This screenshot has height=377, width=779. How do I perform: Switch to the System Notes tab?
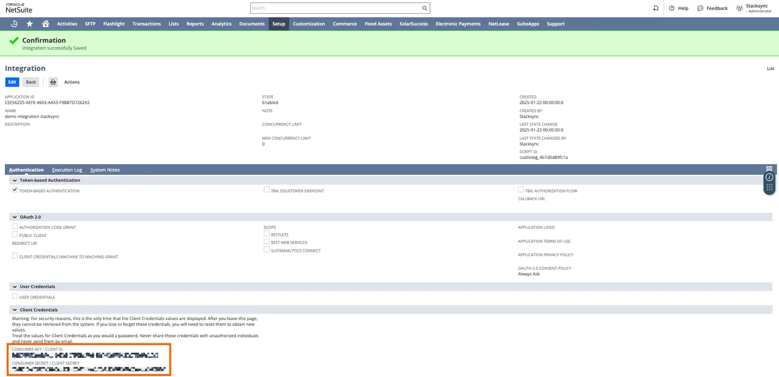[x=105, y=170]
